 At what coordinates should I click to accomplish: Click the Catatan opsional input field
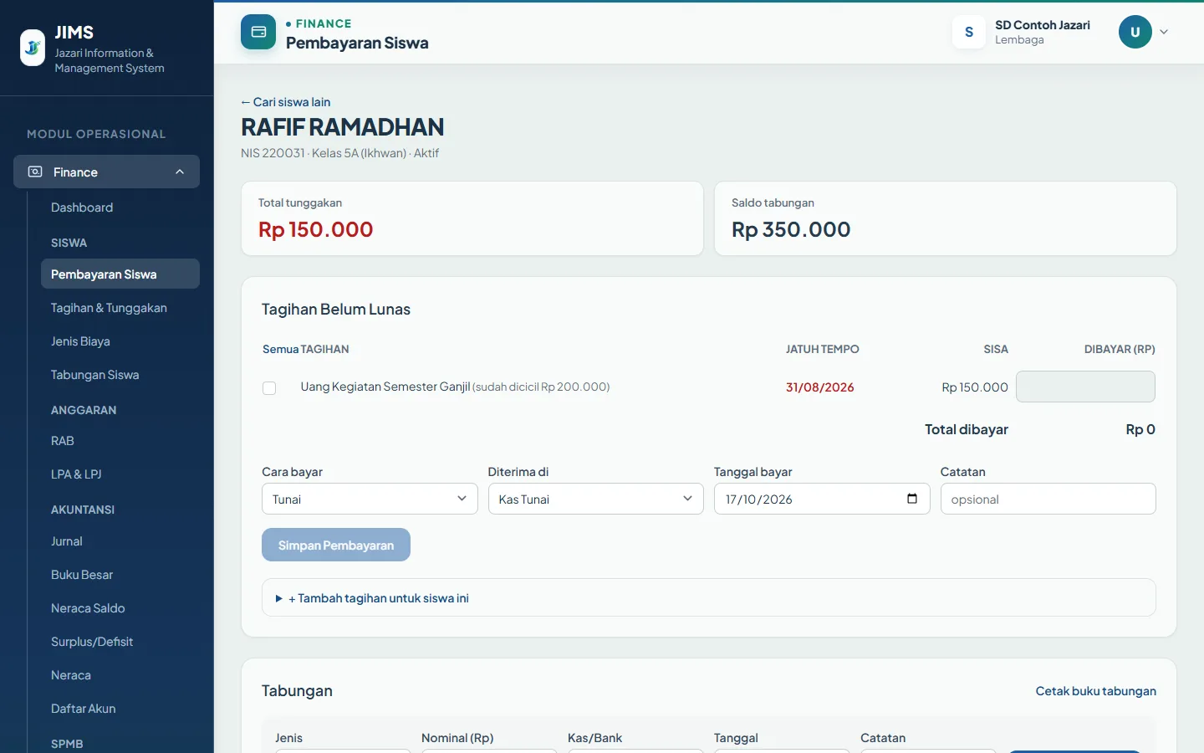coord(1048,499)
